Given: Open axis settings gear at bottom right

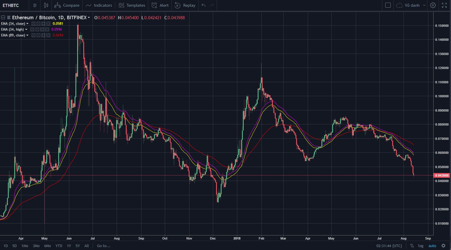Looking at the screenshot, I should click(x=443, y=246).
